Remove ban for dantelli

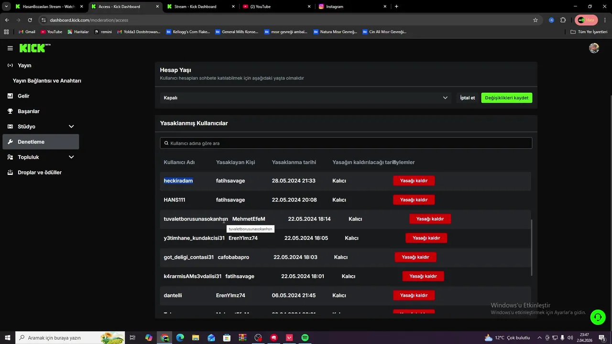[414, 295]
